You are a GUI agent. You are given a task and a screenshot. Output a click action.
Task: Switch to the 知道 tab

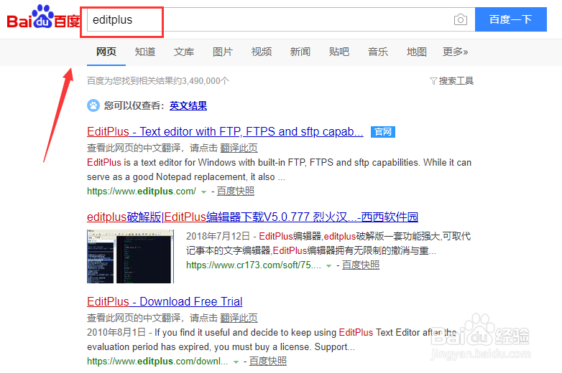(144, 52)
